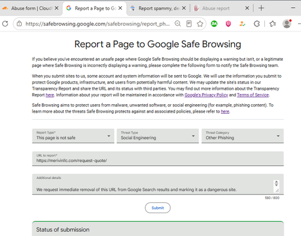Add this page to favorites star
Image resolution: width=301 pixels, height=236 pixels.
200,24
